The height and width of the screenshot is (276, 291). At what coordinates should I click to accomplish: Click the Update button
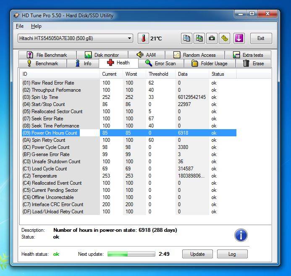(x=197, y=254)
